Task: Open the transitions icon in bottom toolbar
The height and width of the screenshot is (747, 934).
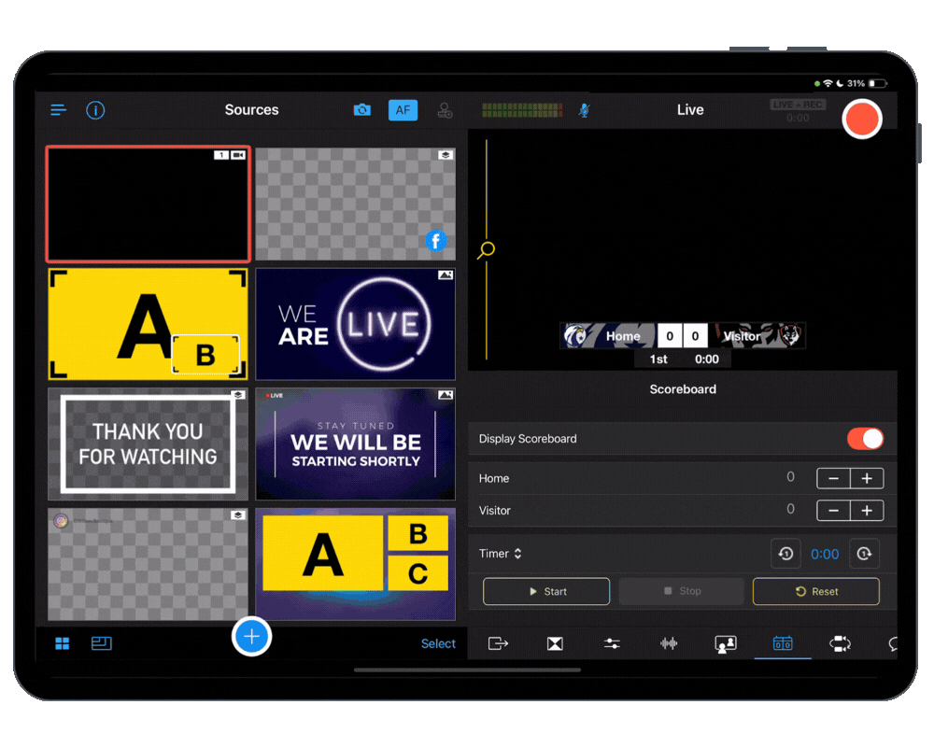Action: (x=555, y=643)
